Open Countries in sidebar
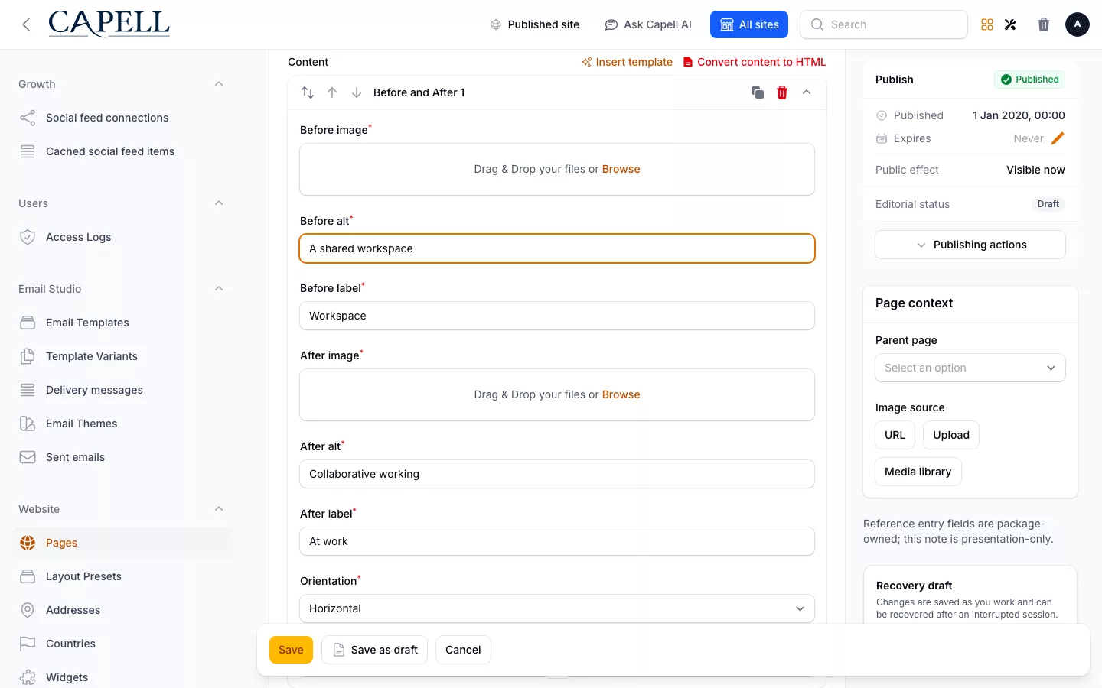The height and width of the screenshot is (688, 1102). 122,644
